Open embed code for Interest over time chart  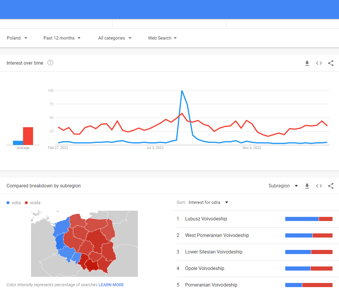point(319,63)
